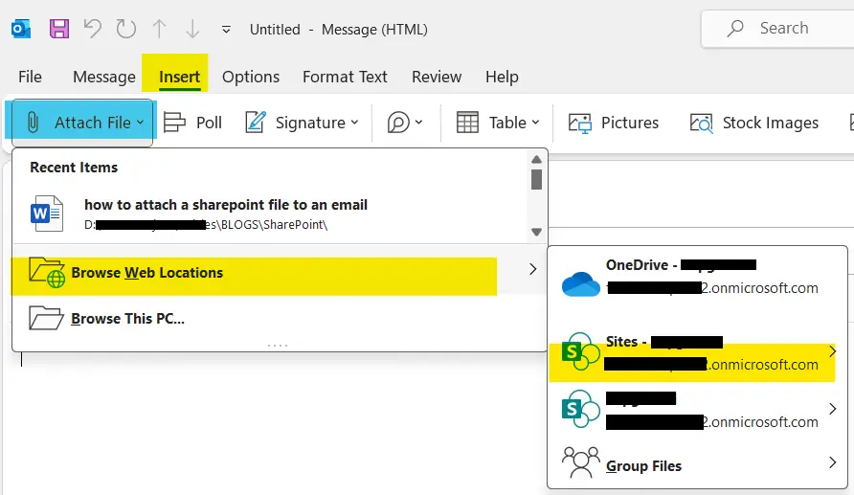The height and width of the screenshot is (495, 854).
Task: Click the OneDrive cloud icon
Action: 580,283
